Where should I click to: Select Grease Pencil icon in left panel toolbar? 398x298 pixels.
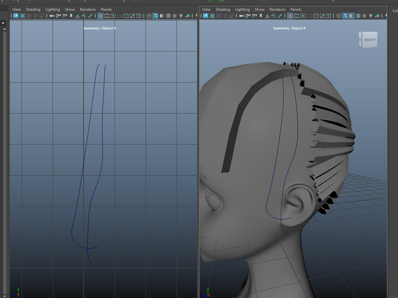tap(90, 16)
